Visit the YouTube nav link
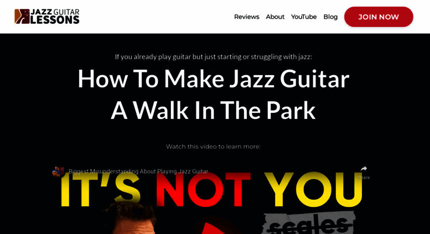The height and width of the screenshot is (234, 430). (x=304, y=17)
